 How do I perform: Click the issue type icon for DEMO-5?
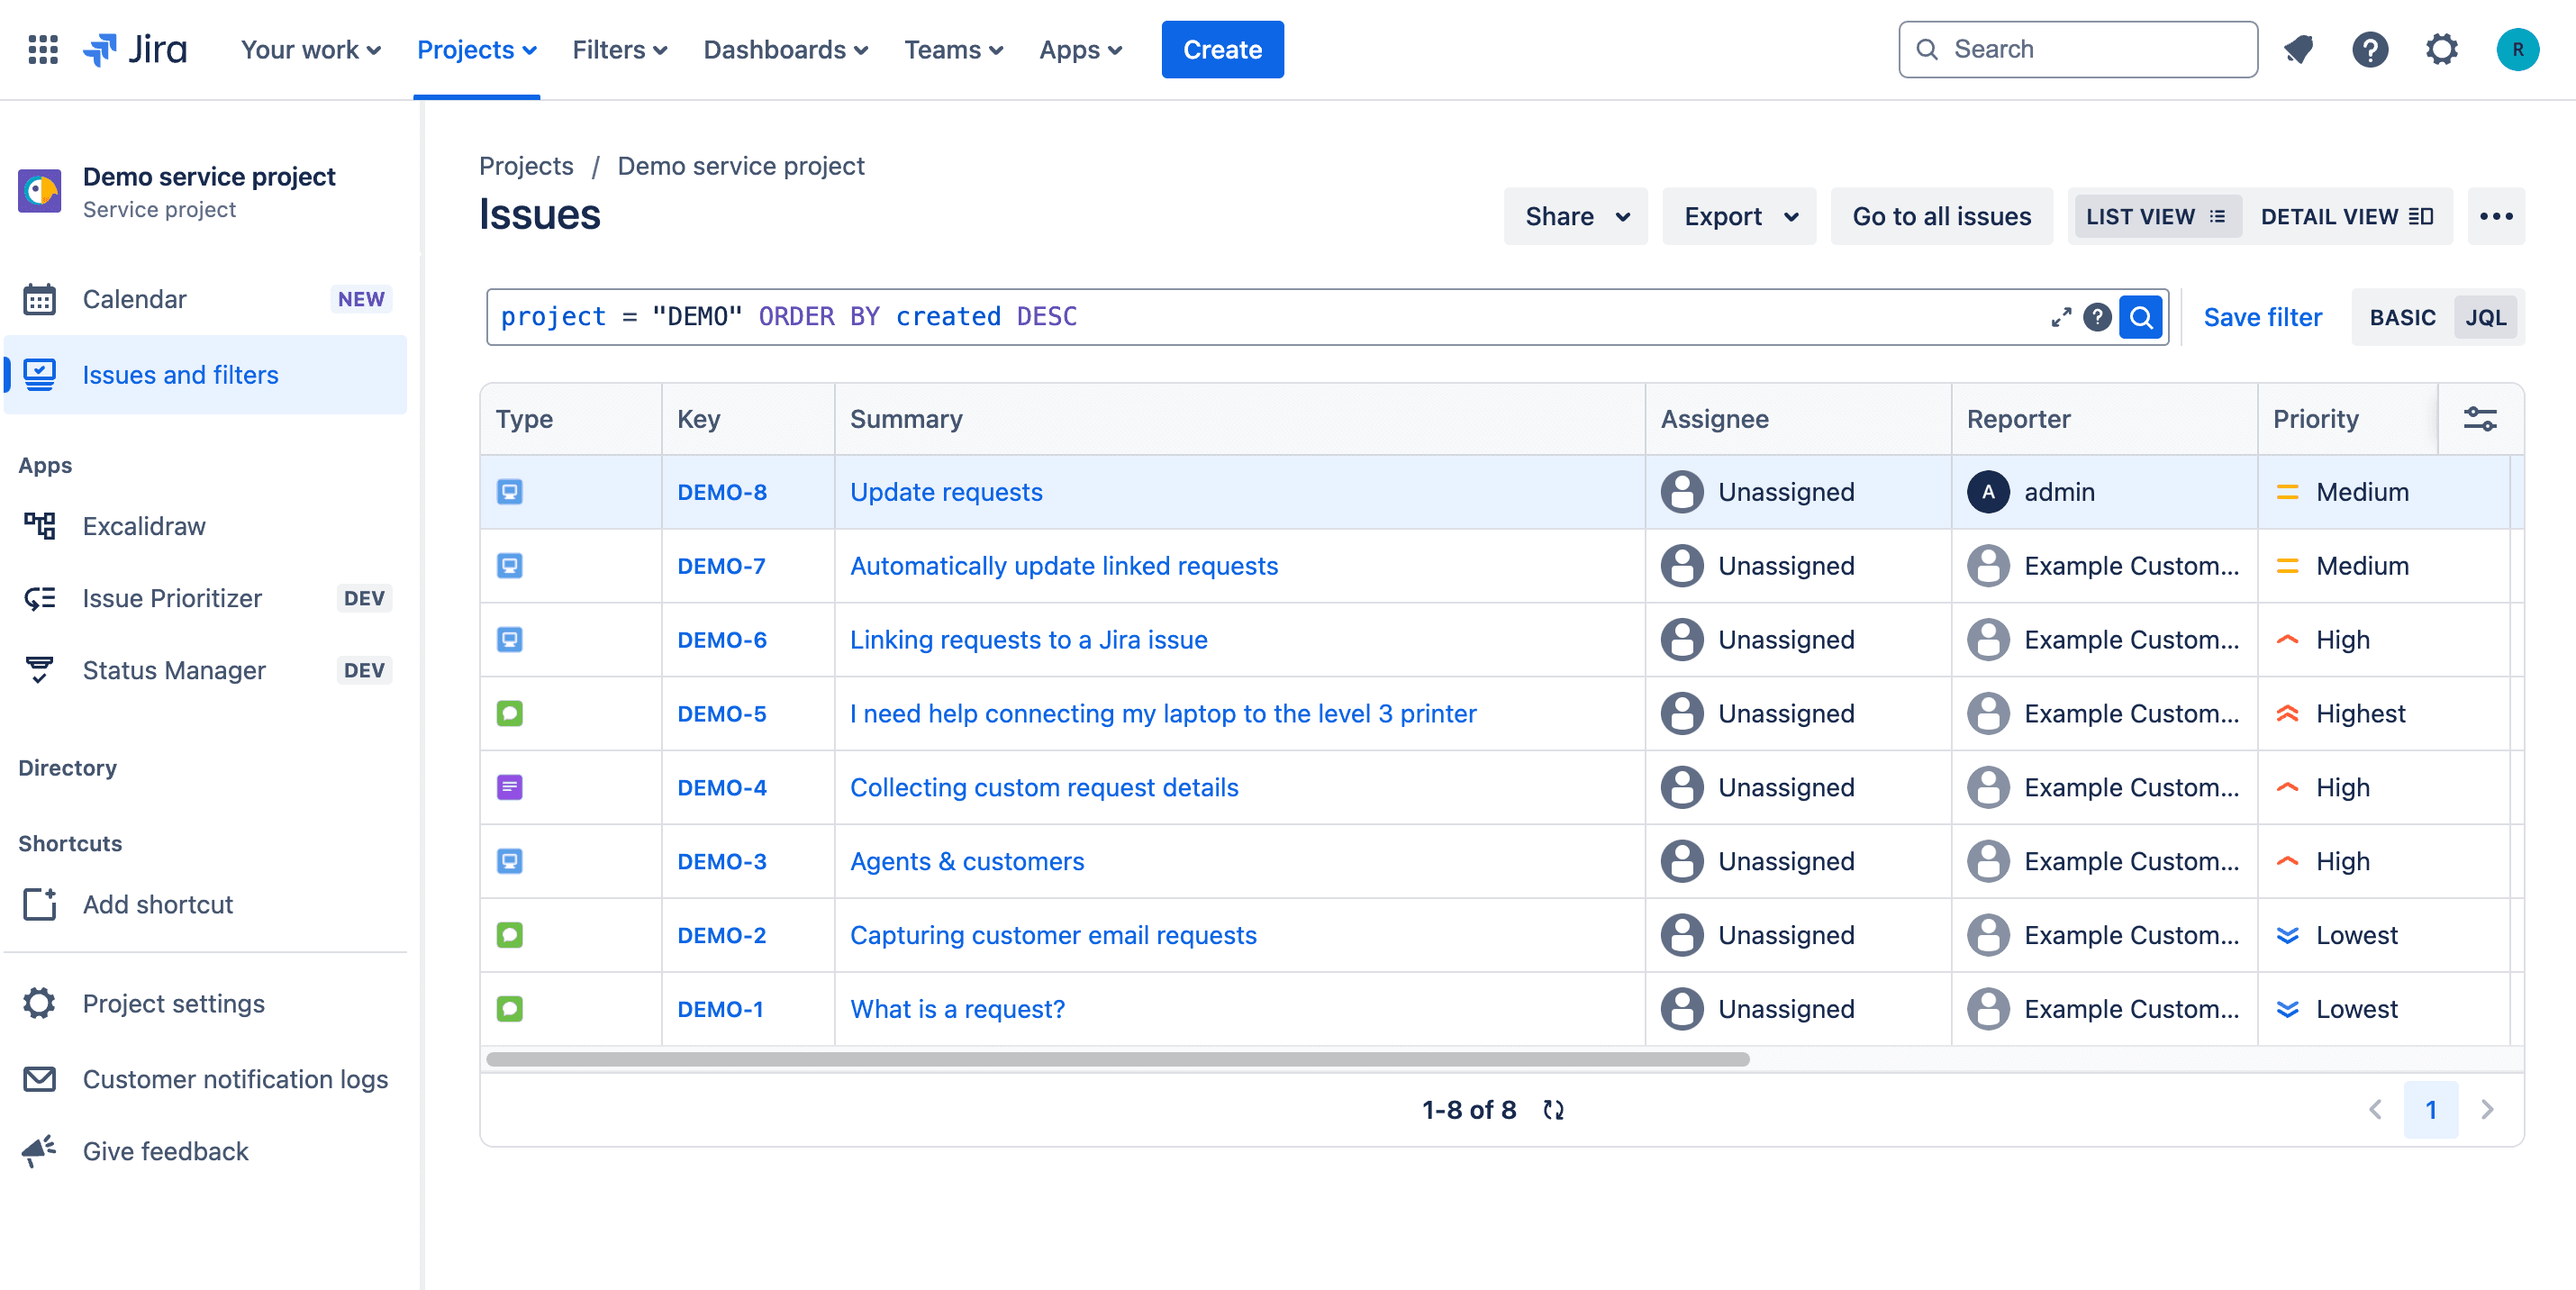click(510, 714)
